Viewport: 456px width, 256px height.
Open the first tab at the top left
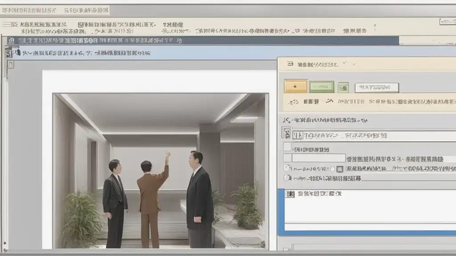point(28,11)
